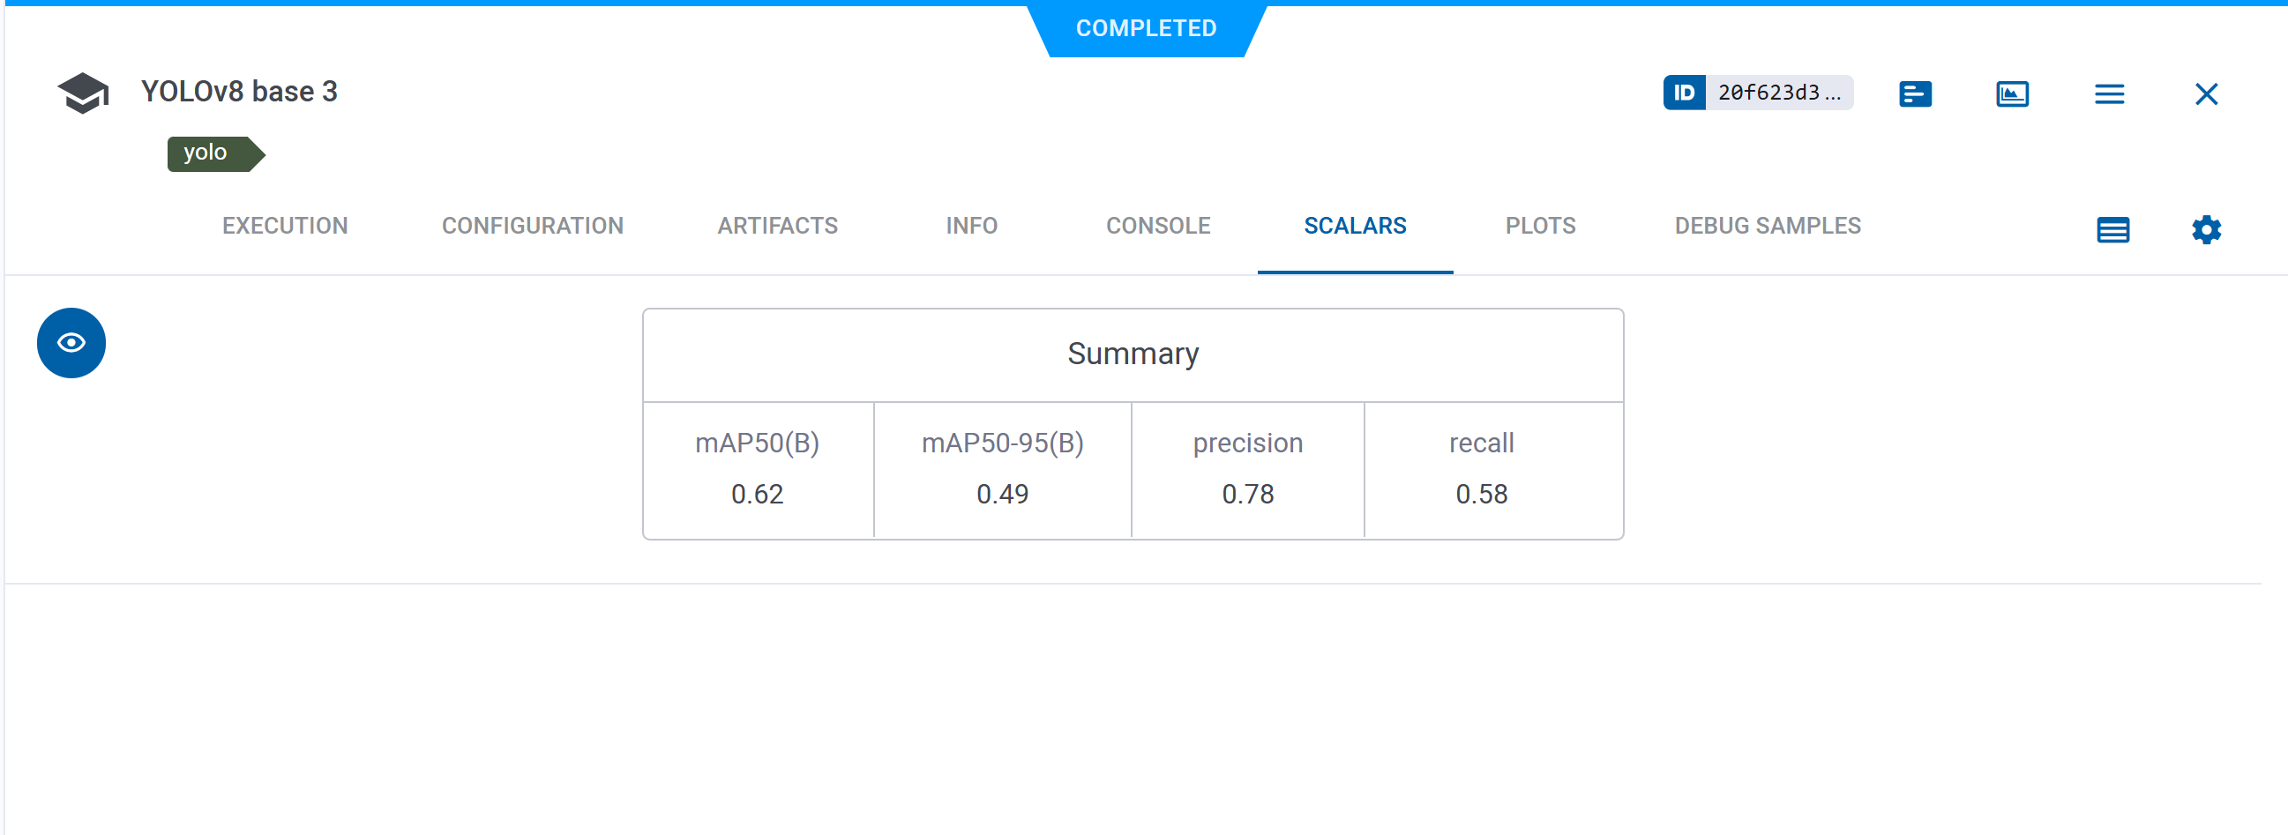Open the INFO tab
The image size is (2288, 835).
point(972,226)
